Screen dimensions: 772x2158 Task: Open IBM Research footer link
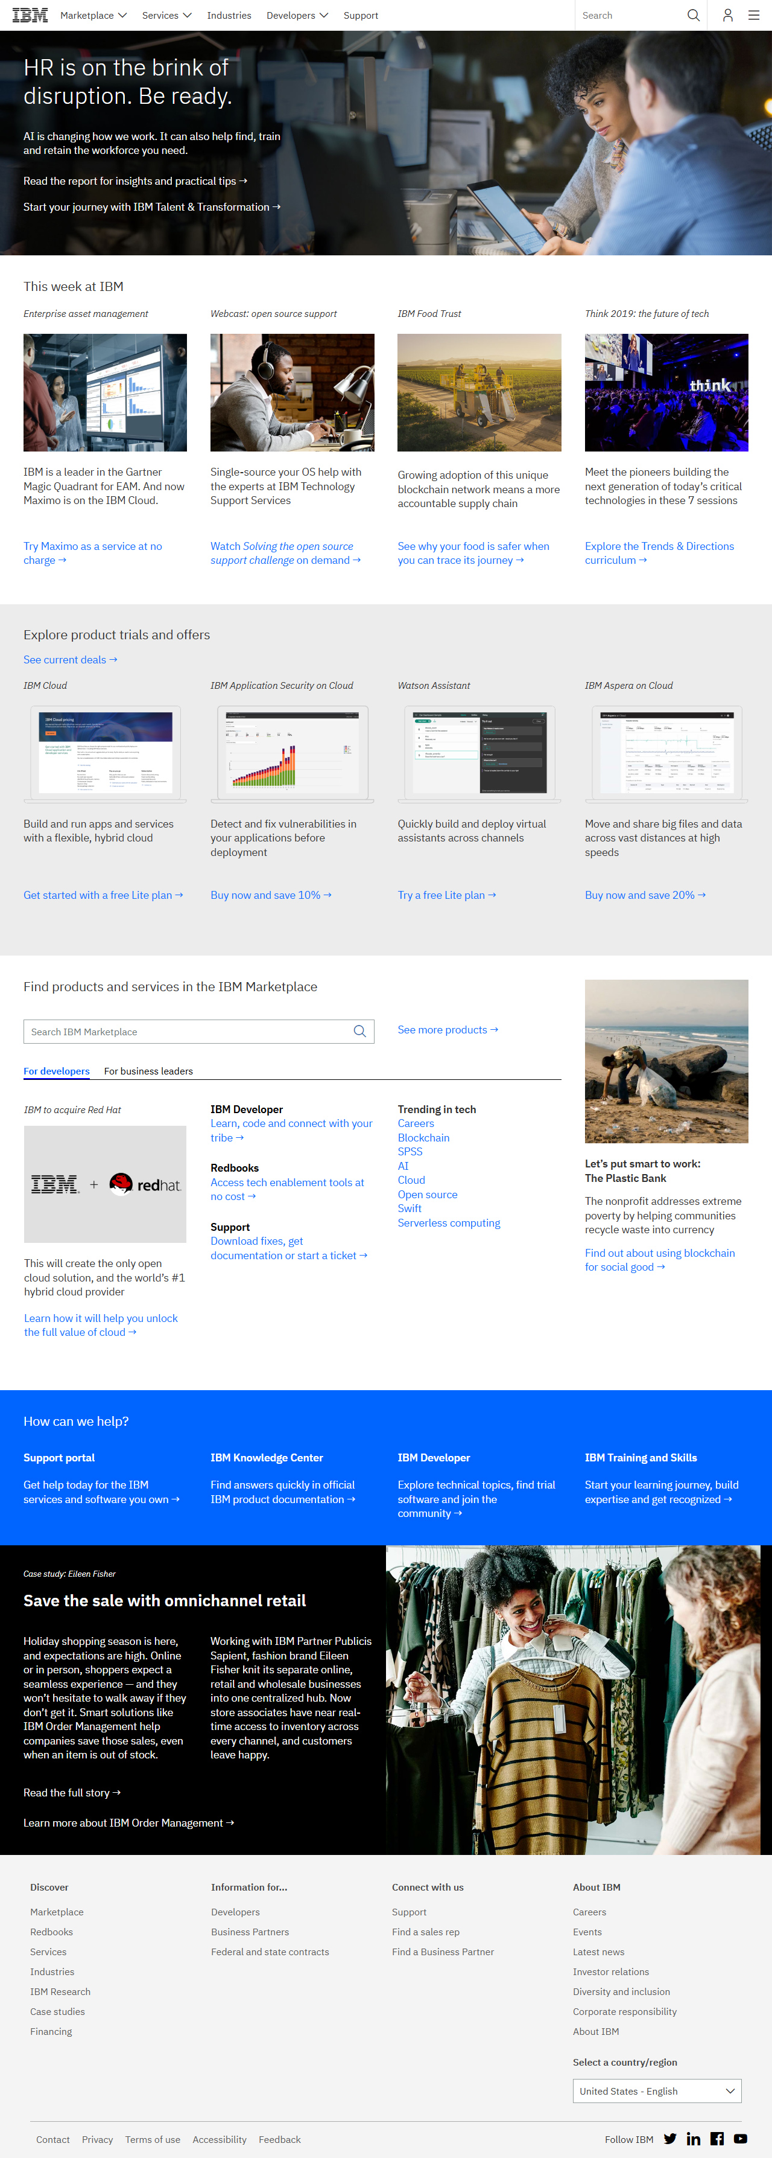(60, 1991)
